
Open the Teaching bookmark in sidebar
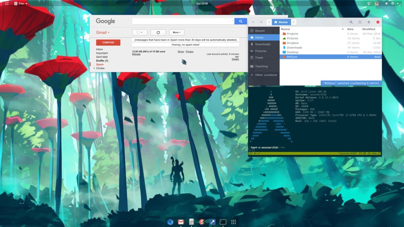coord(264,66)
